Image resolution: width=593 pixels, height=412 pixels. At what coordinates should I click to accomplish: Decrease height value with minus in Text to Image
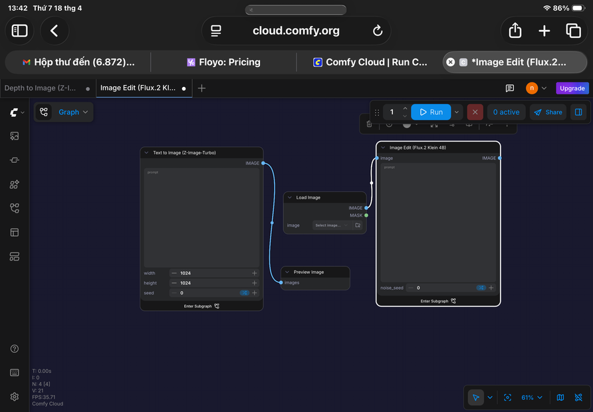(174, 283)
